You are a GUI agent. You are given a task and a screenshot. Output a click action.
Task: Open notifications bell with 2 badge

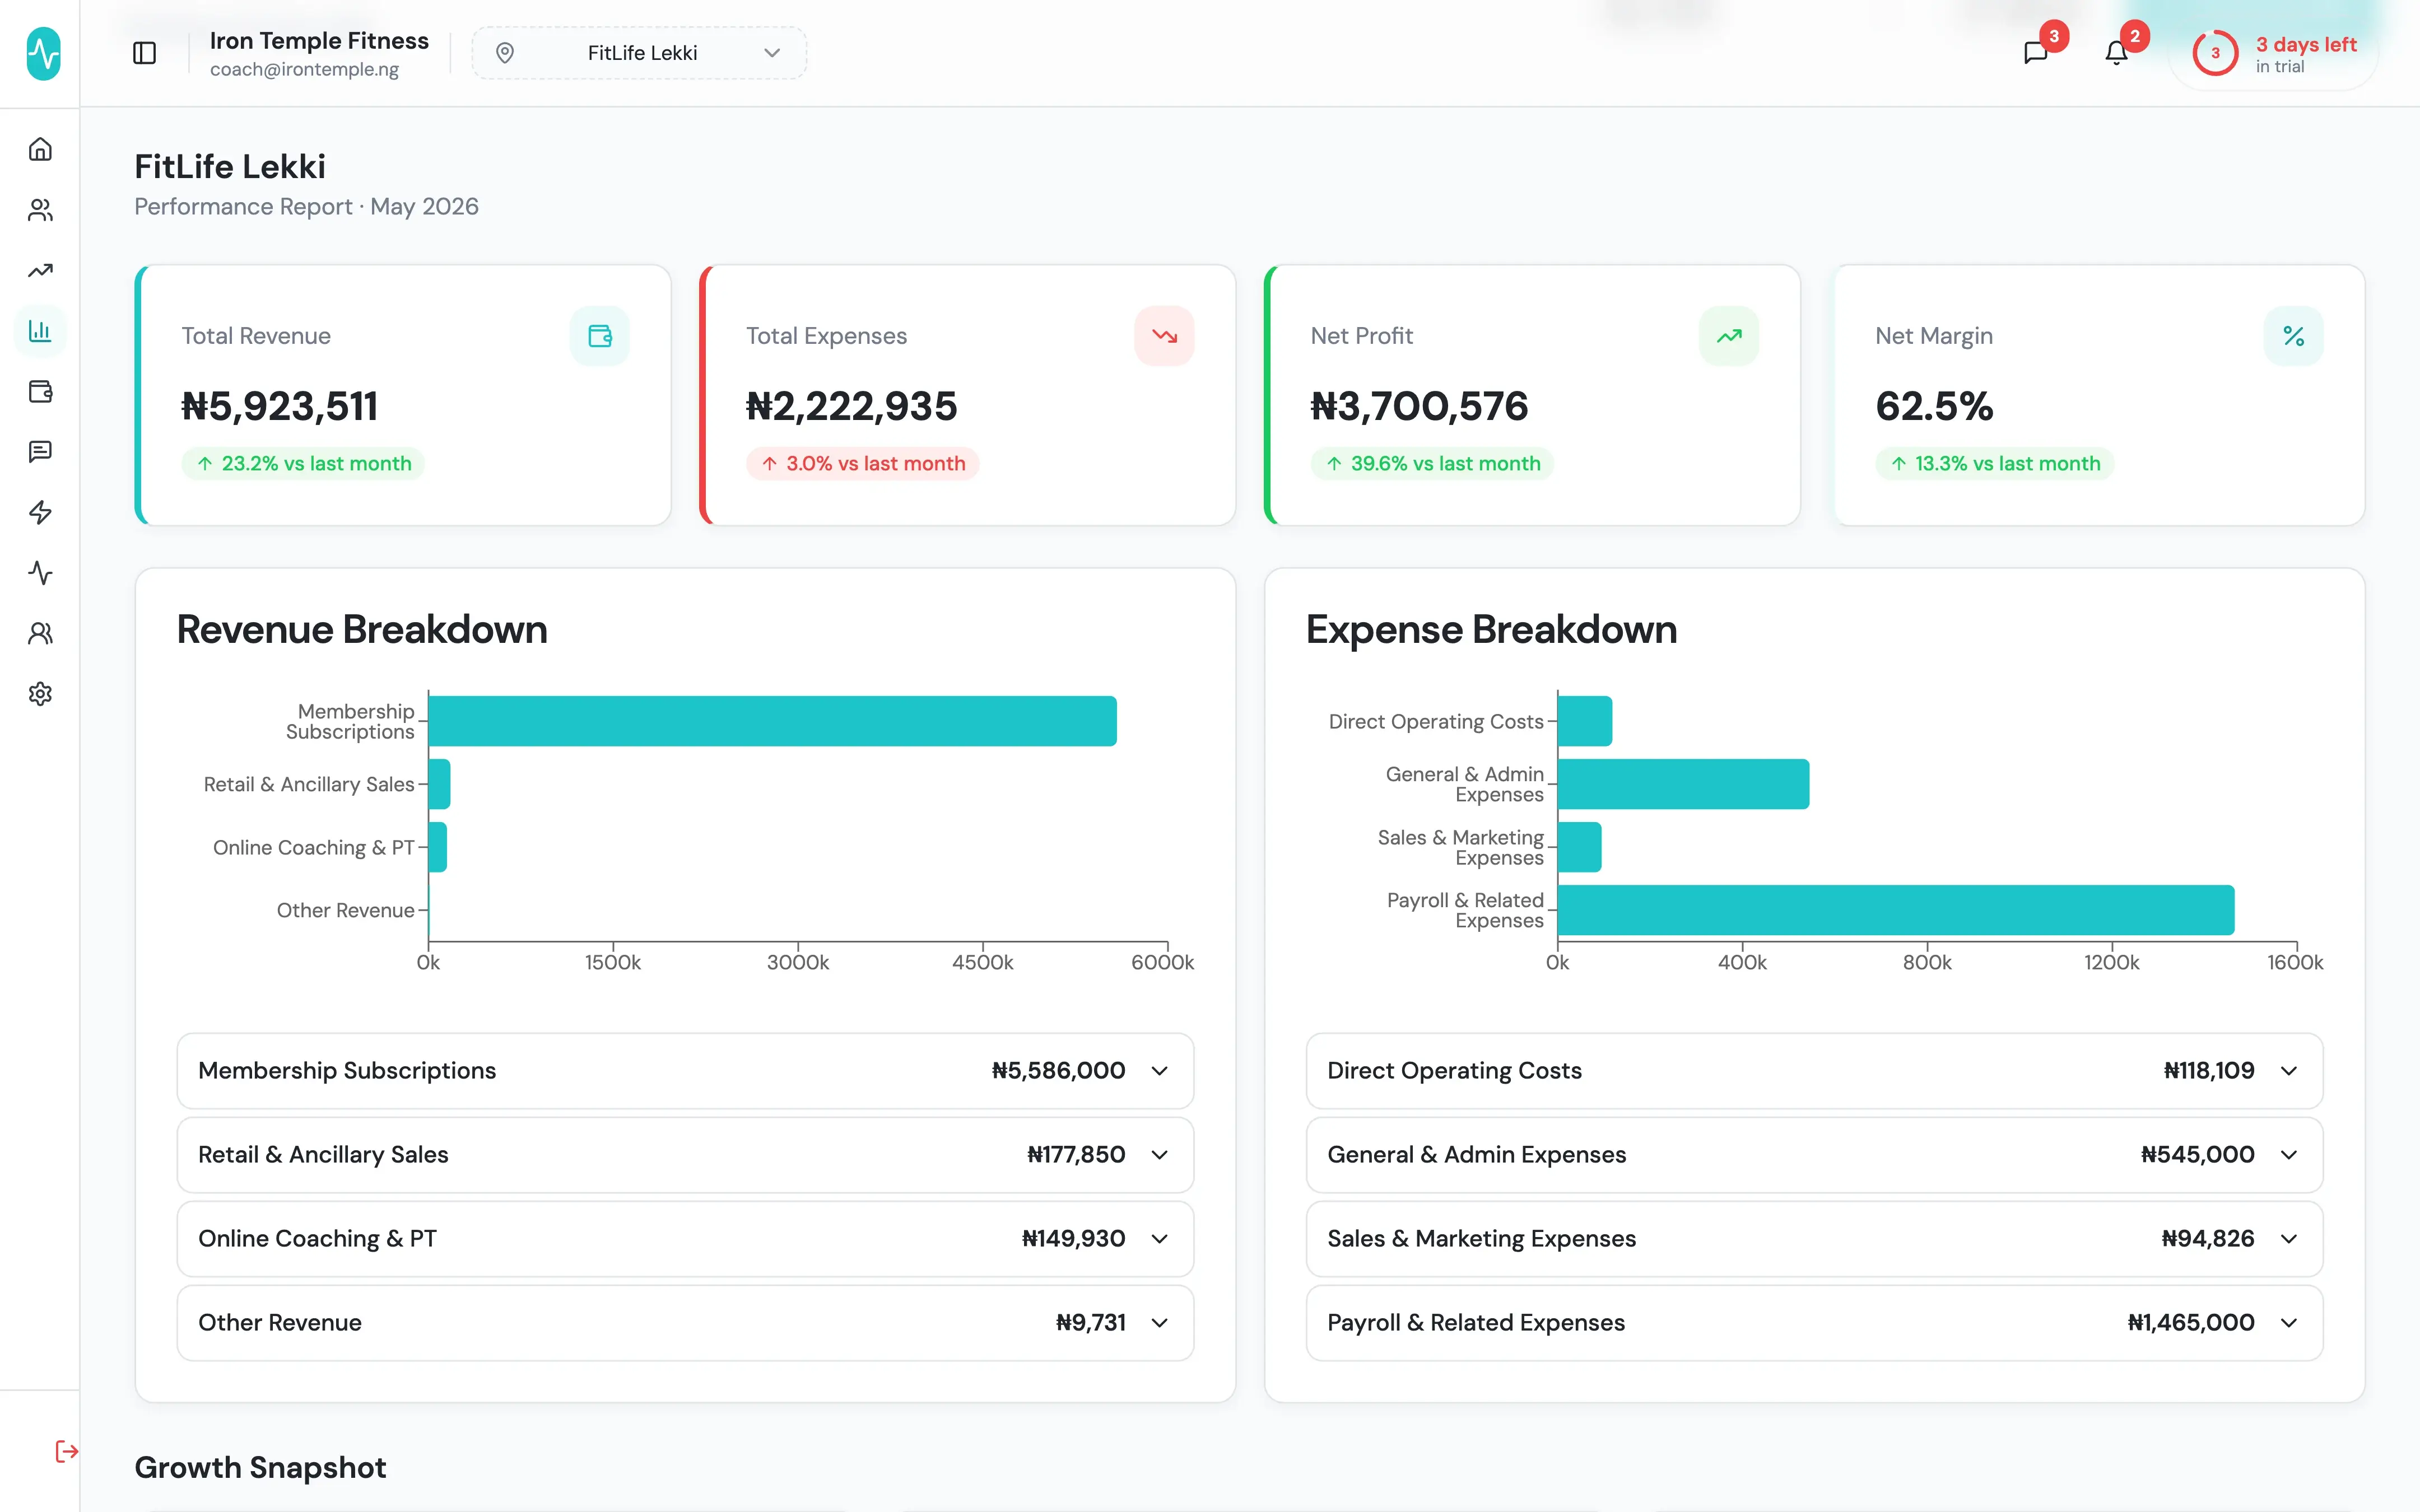(2116, 53)
